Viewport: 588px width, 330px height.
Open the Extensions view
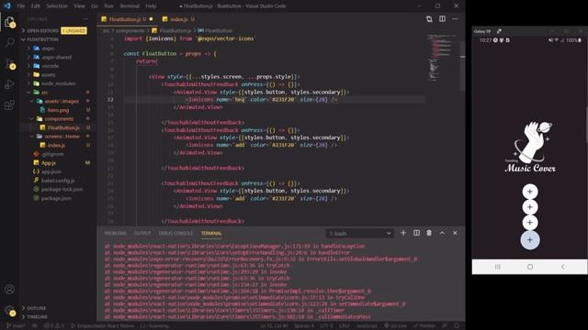(10, 105)
